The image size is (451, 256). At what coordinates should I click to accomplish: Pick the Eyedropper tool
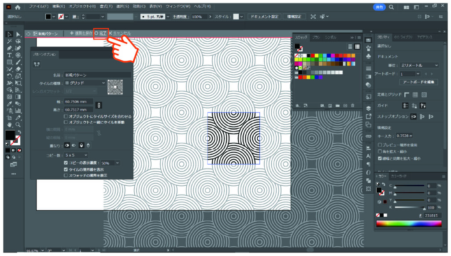click(9, 104)
